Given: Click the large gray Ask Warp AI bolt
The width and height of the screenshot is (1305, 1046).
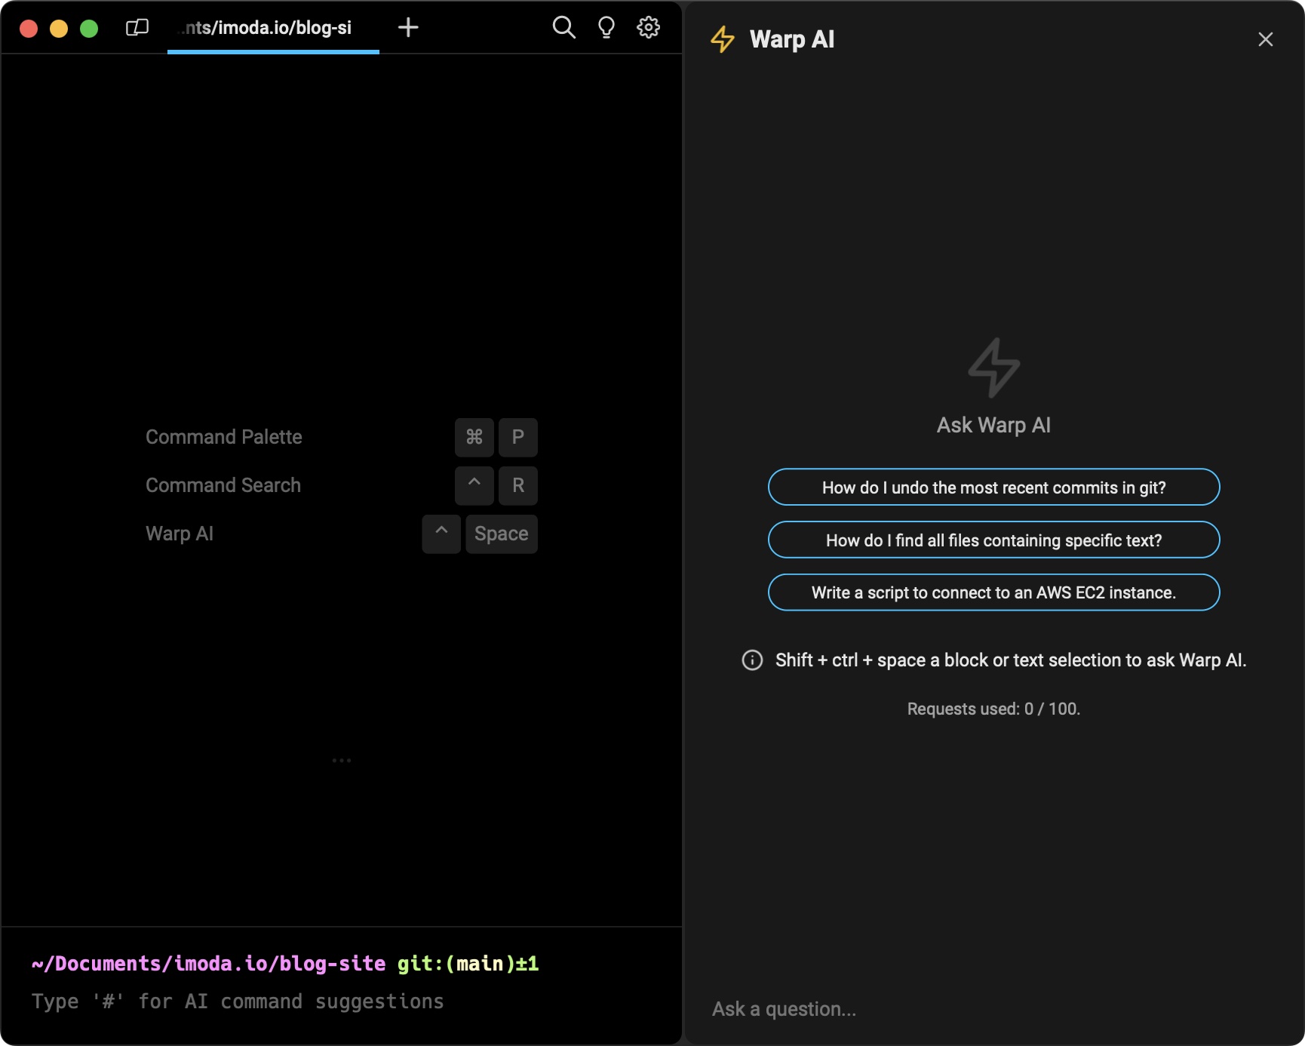Looking at the screenshot, I should [993, 368].
